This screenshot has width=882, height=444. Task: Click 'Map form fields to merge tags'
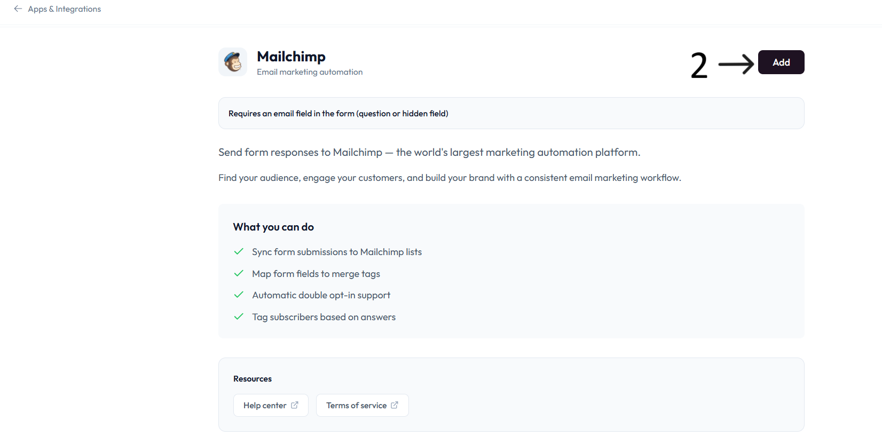(316, 274)
